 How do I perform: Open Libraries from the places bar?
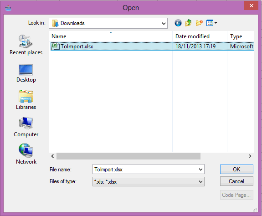coord(26,100)
